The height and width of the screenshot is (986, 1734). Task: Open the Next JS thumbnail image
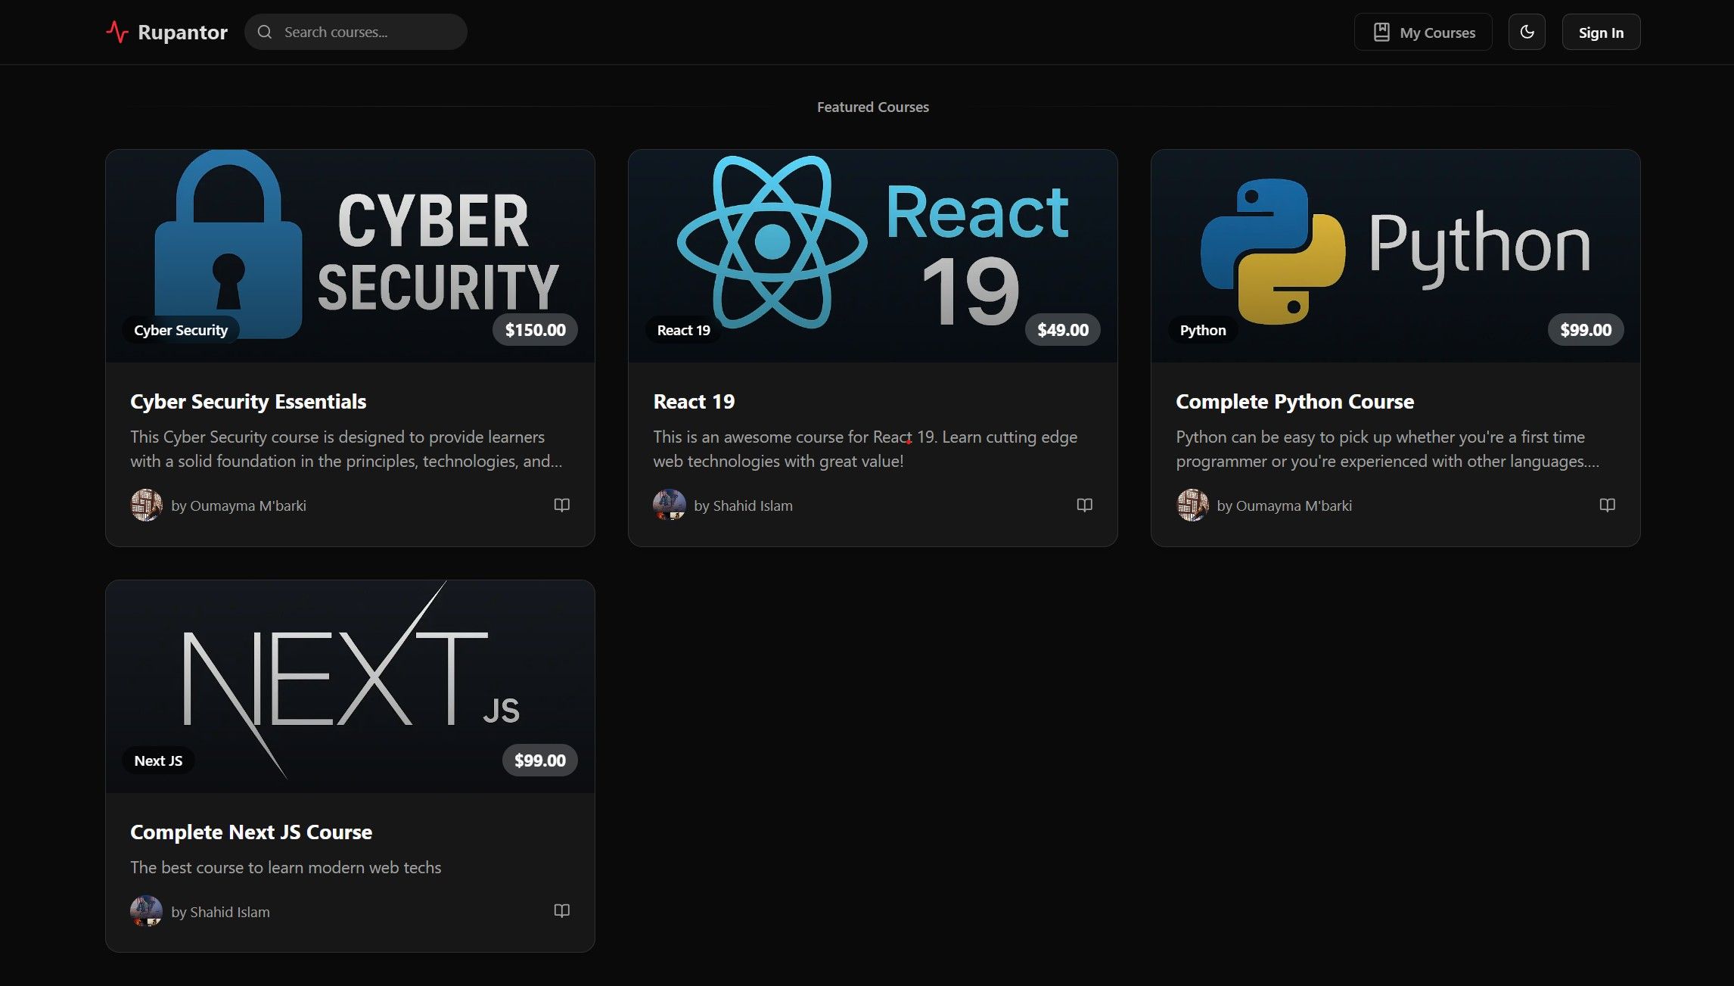pos(350,686)
